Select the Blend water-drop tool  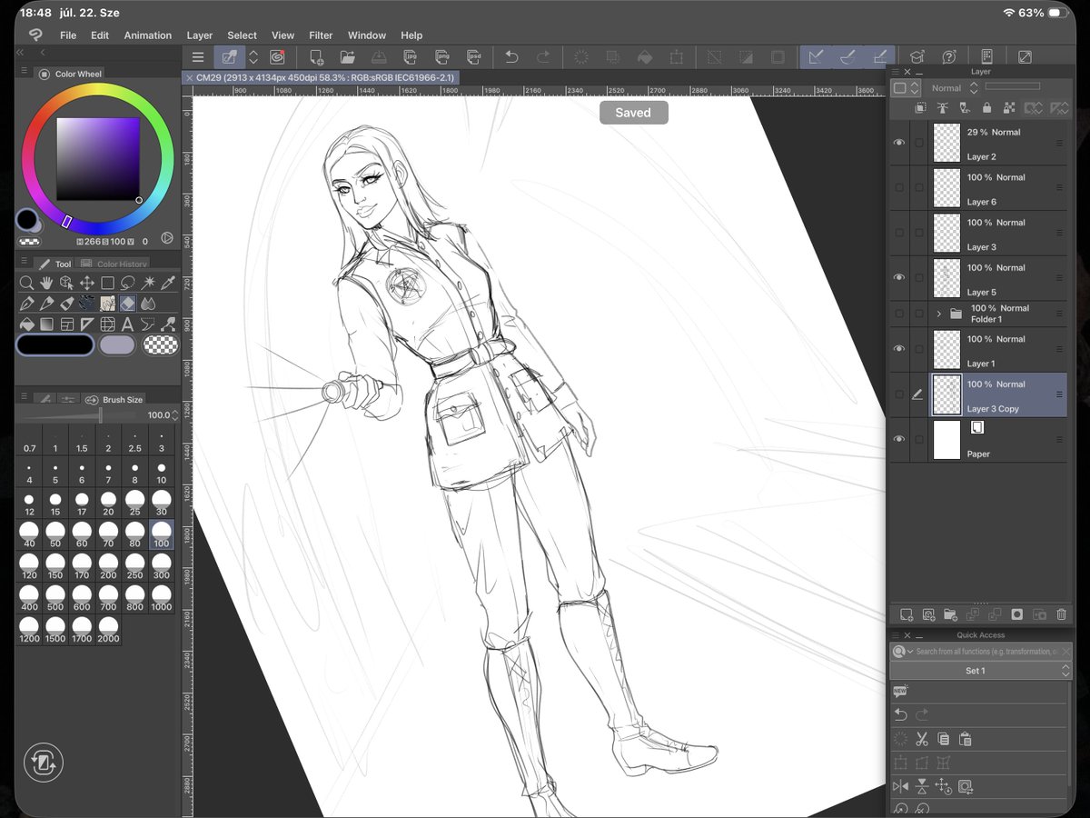148,303
